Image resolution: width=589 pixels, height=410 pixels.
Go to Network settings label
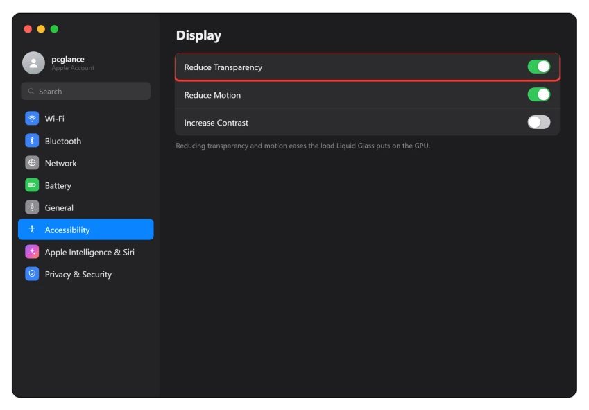pos(60,163)
